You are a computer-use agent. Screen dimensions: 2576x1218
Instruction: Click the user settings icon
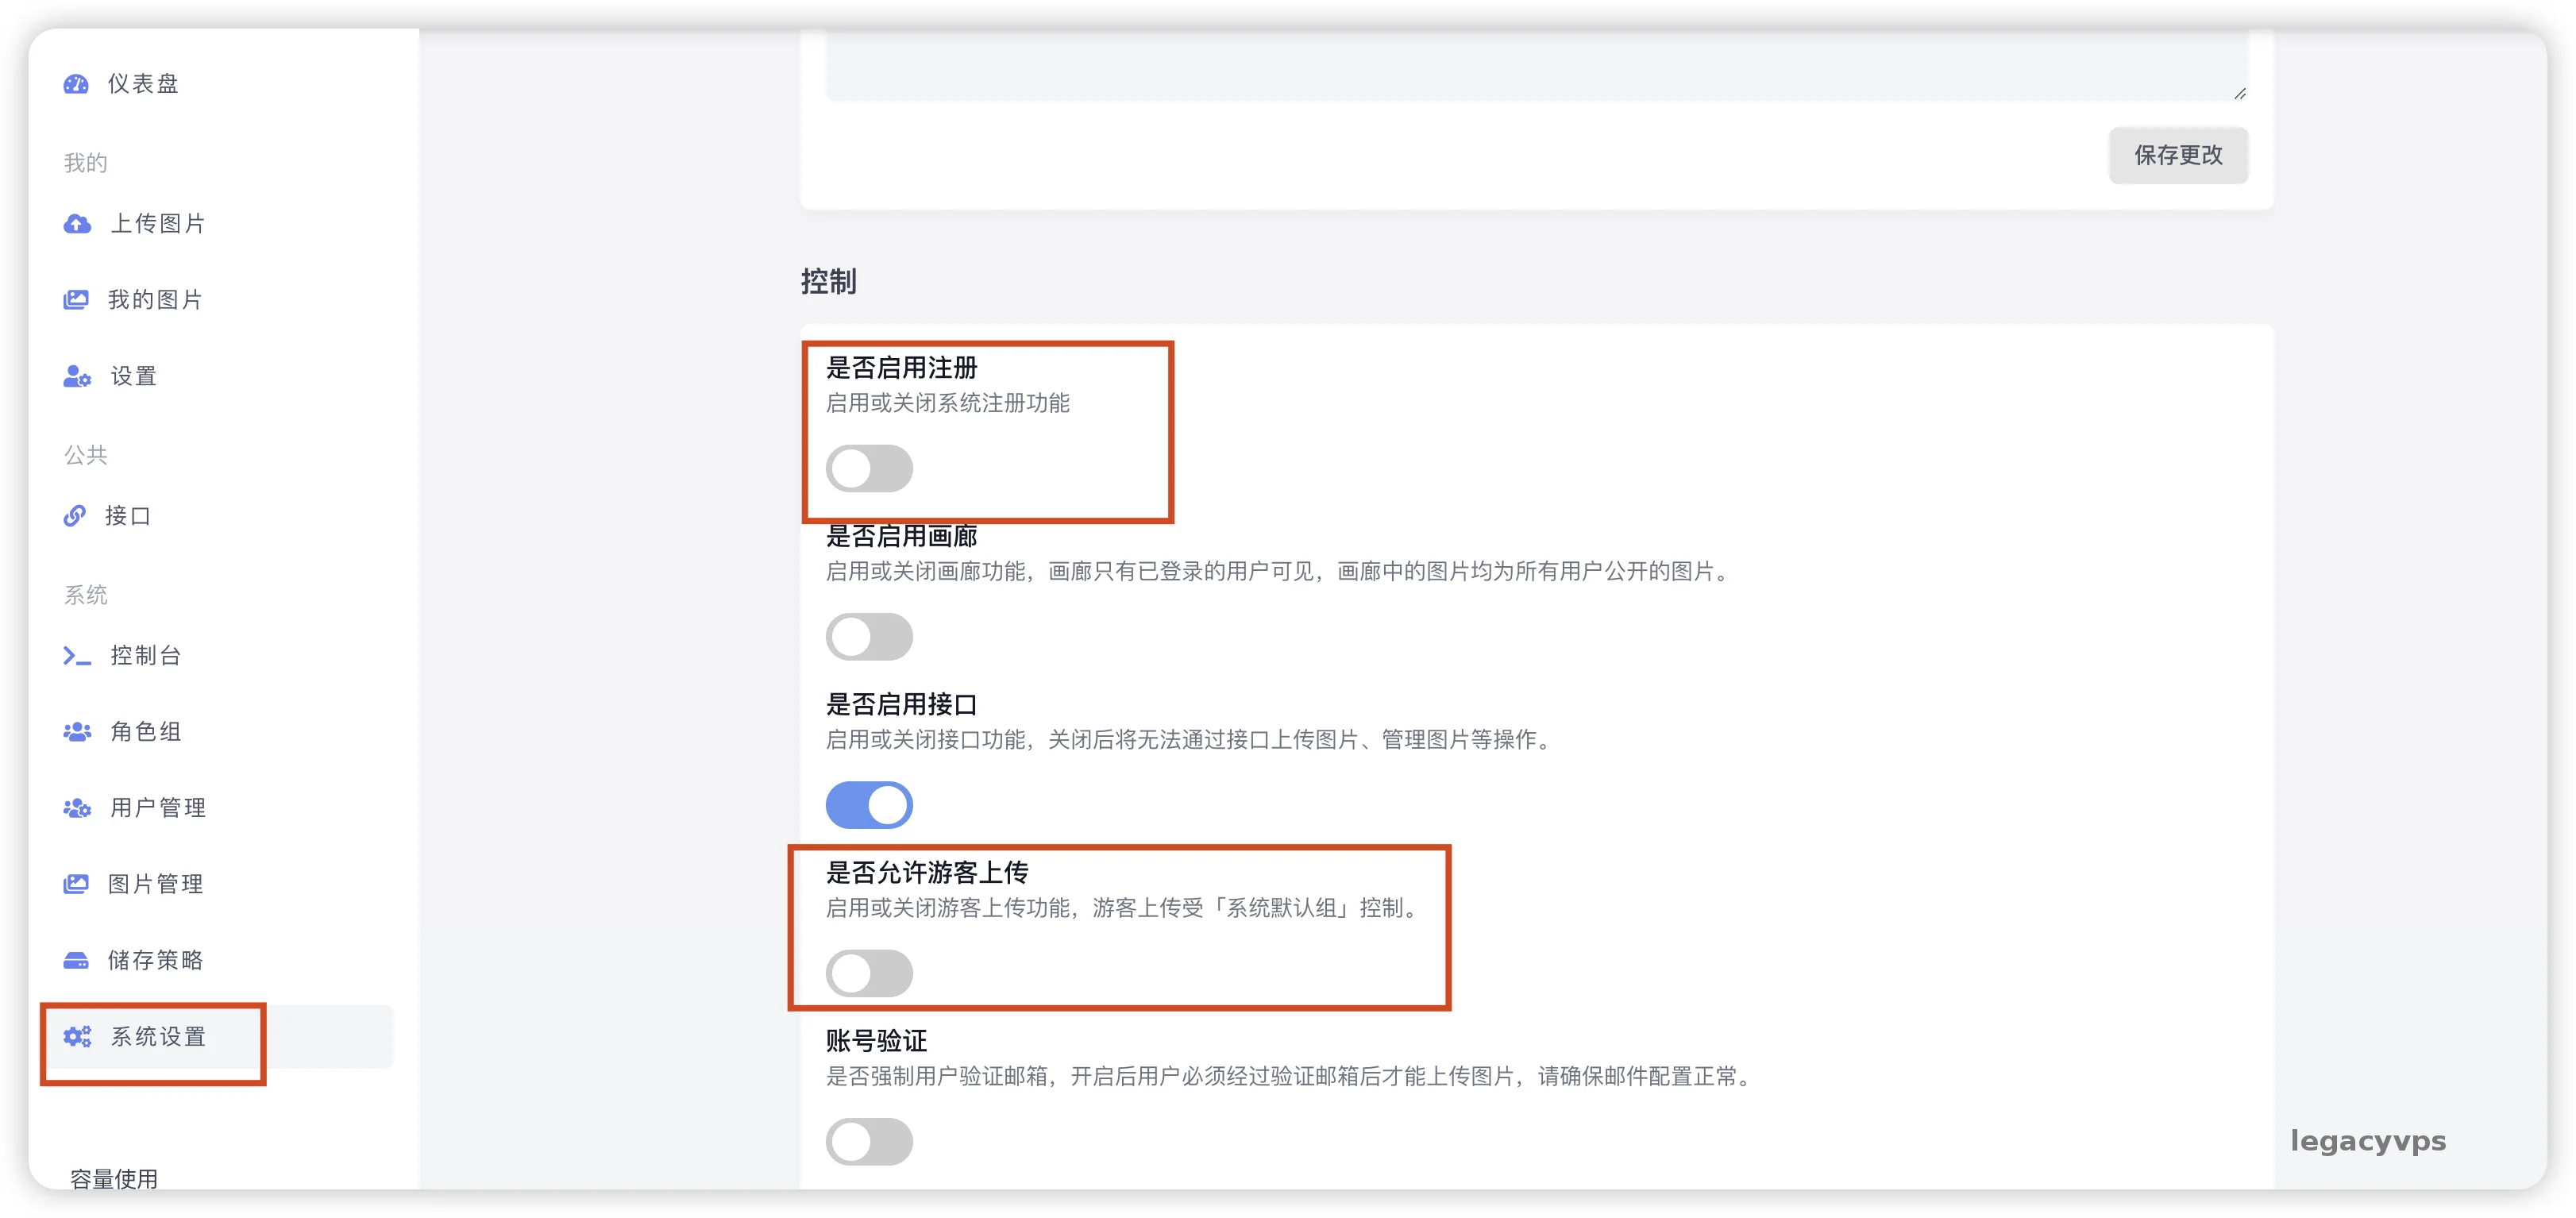tap(77, 377)
